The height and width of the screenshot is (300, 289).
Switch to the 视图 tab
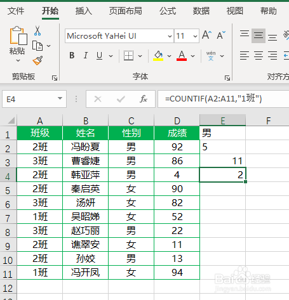tap(235, 11)
